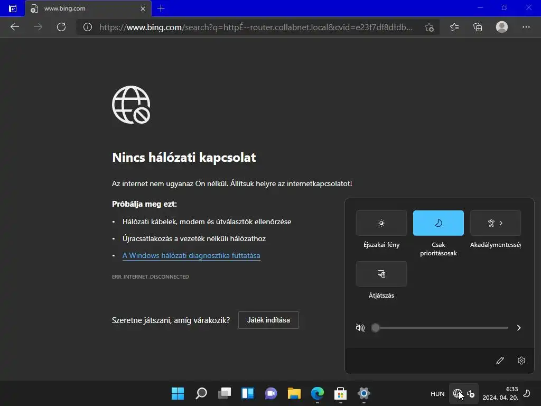Close the www.bing.com tab

tap(143, 8)
